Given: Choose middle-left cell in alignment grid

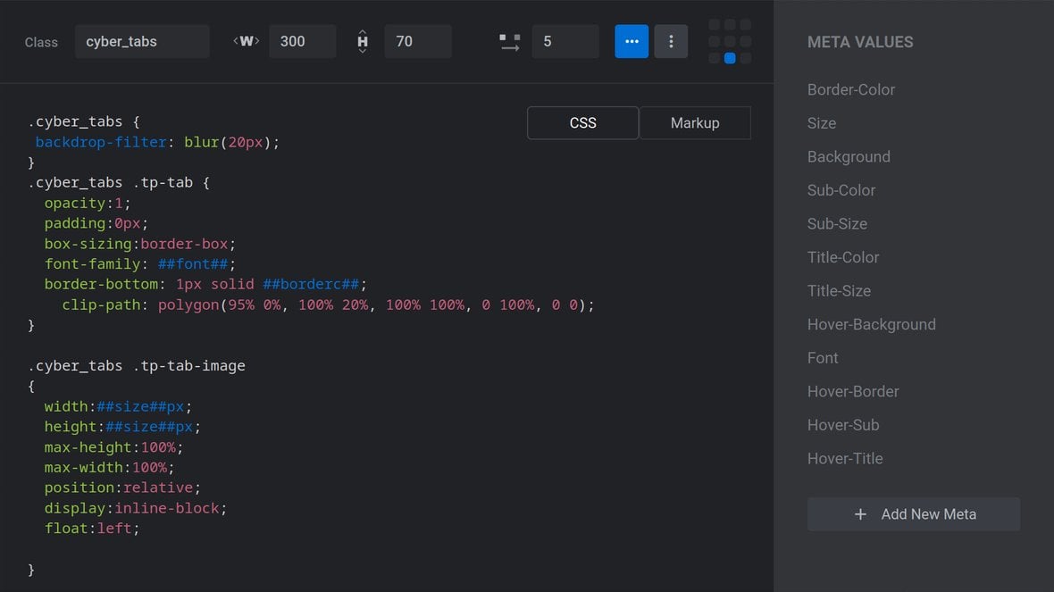Looking at the screenshot, I should click(714, 42).
